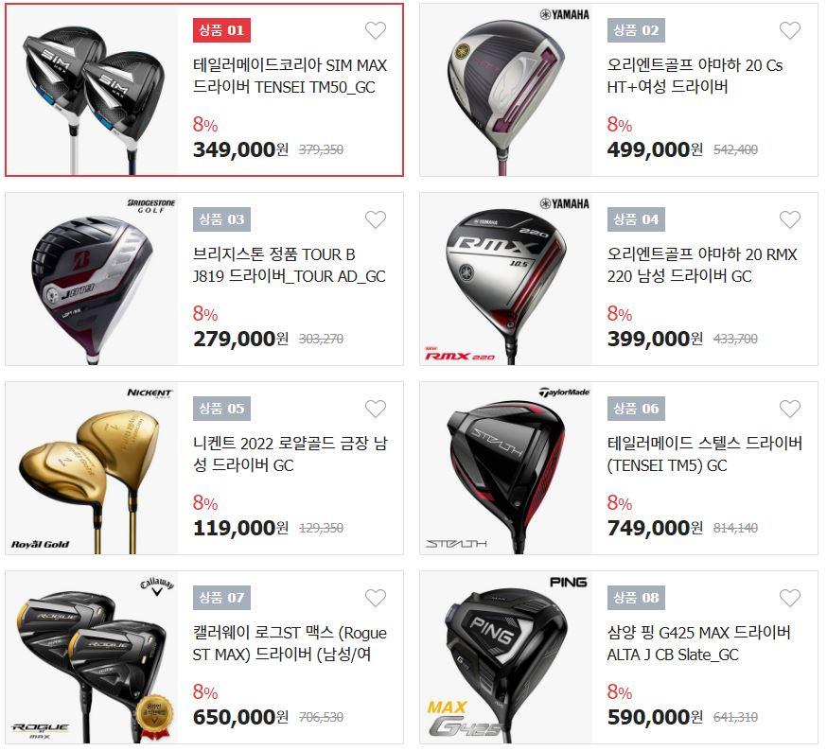Favorite the TaylorMade SIM MAX driver with its heart
827x751 pixels.
coord(376,30)
